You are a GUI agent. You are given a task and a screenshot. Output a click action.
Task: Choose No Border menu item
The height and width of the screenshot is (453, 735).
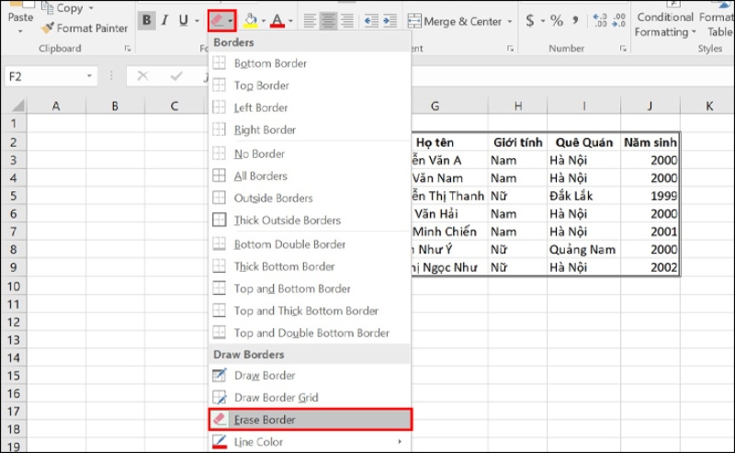click(x=310, y=153)
